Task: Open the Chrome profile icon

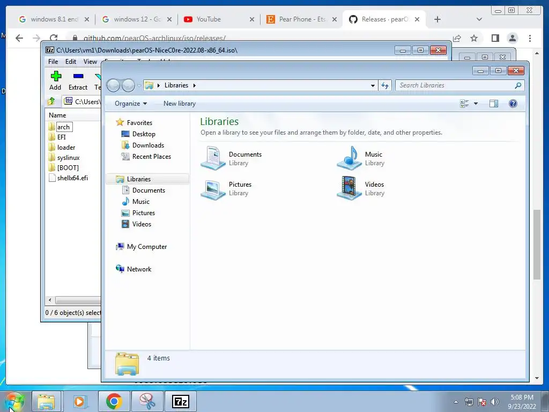Action: pyautogui.click(x=513, y=38)
